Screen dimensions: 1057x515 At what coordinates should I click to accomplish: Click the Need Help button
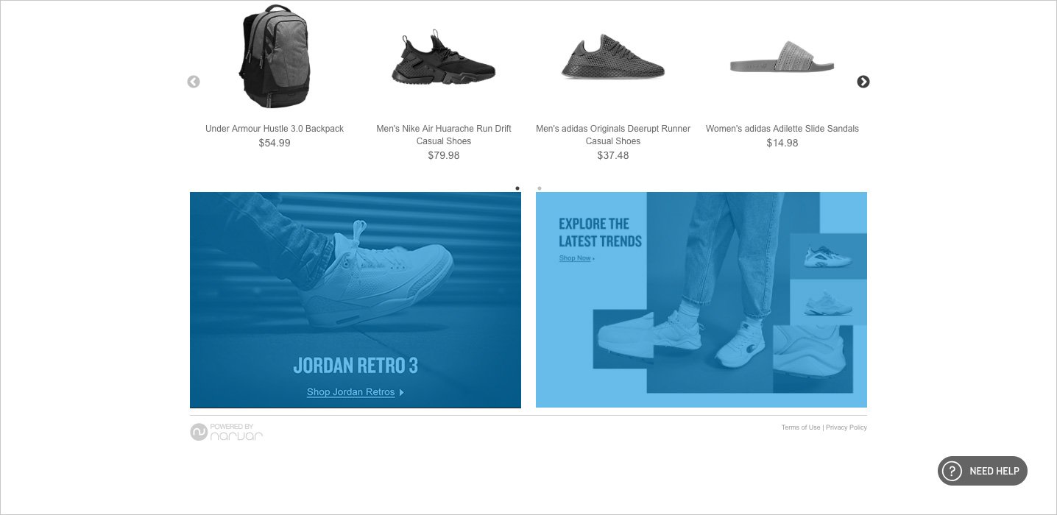[983, 471]
